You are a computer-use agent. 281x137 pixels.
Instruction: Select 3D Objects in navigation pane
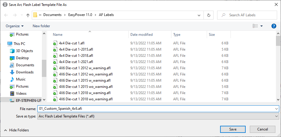click(x=24, y=51)
